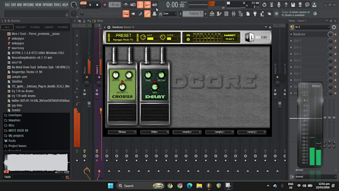Click the DELAY pedal footswitch
339x191 pixels.
(155, 113)
